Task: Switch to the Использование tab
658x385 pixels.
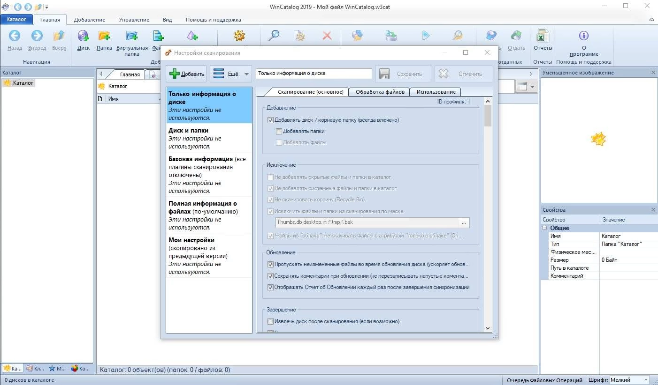Action: click(x=436, y=92)
